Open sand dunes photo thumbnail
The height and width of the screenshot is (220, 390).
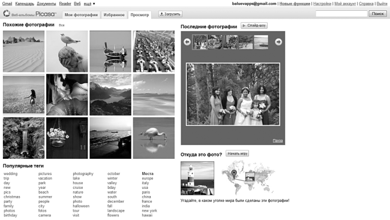pyautogui.click(x=23, y=52)
